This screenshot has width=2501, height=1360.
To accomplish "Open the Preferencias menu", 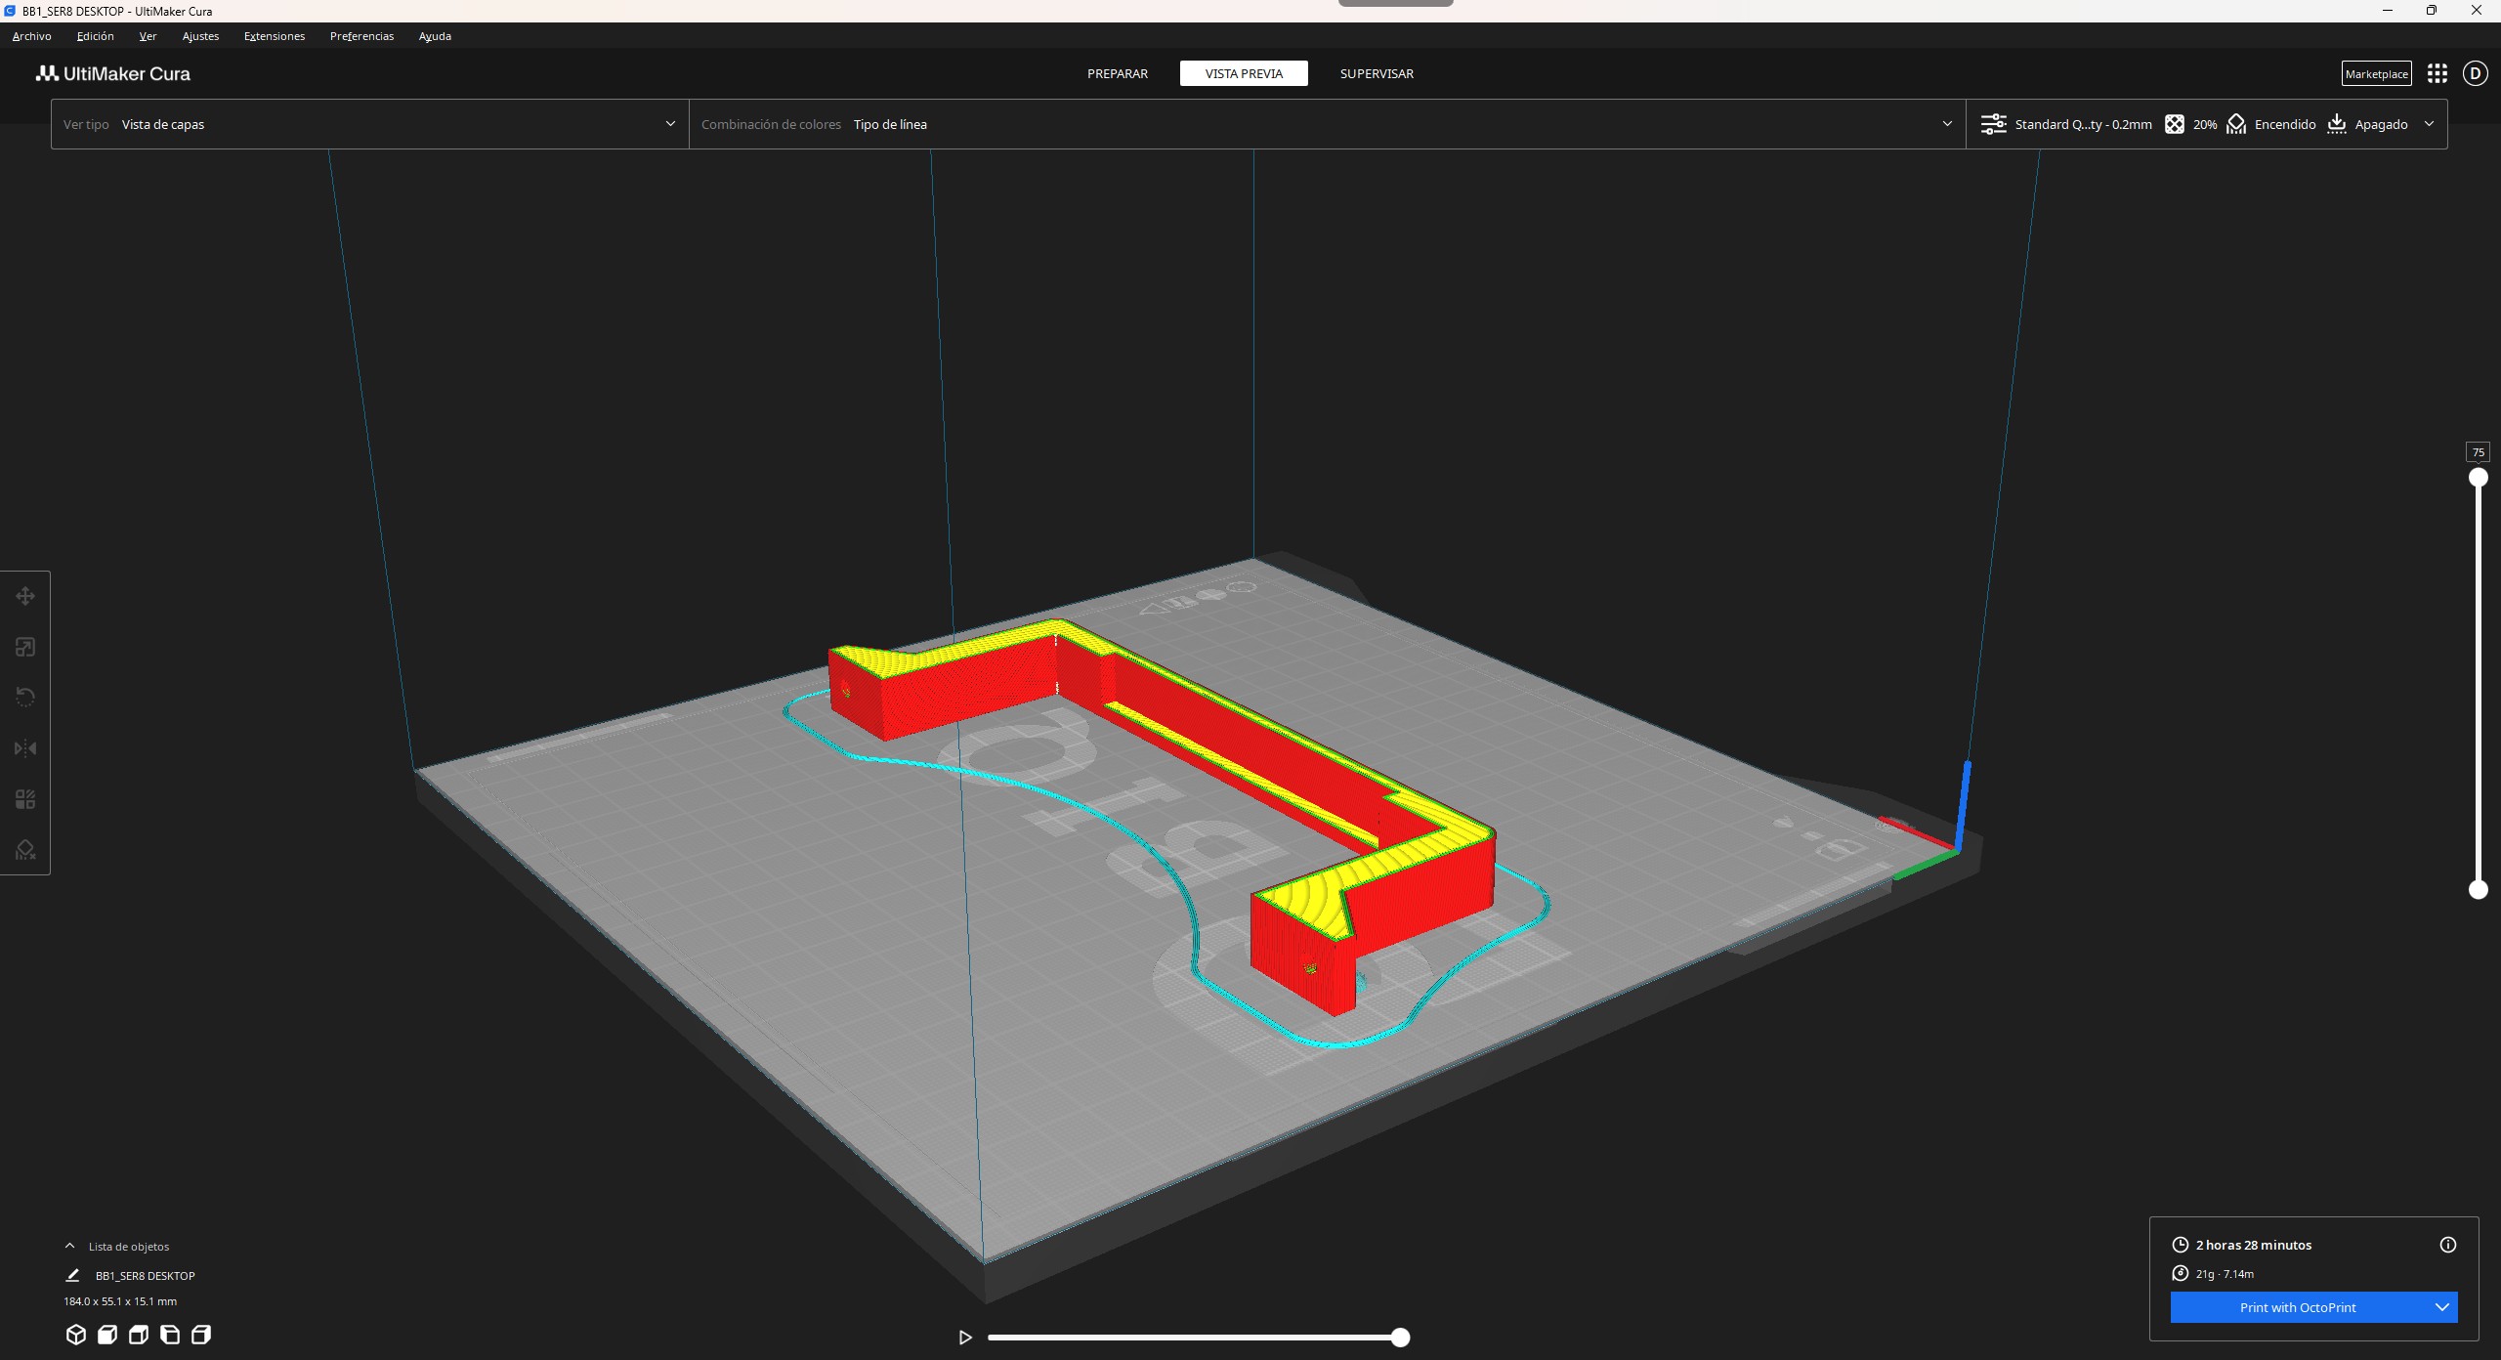I will pyautogui.click(x=361, y=36).
